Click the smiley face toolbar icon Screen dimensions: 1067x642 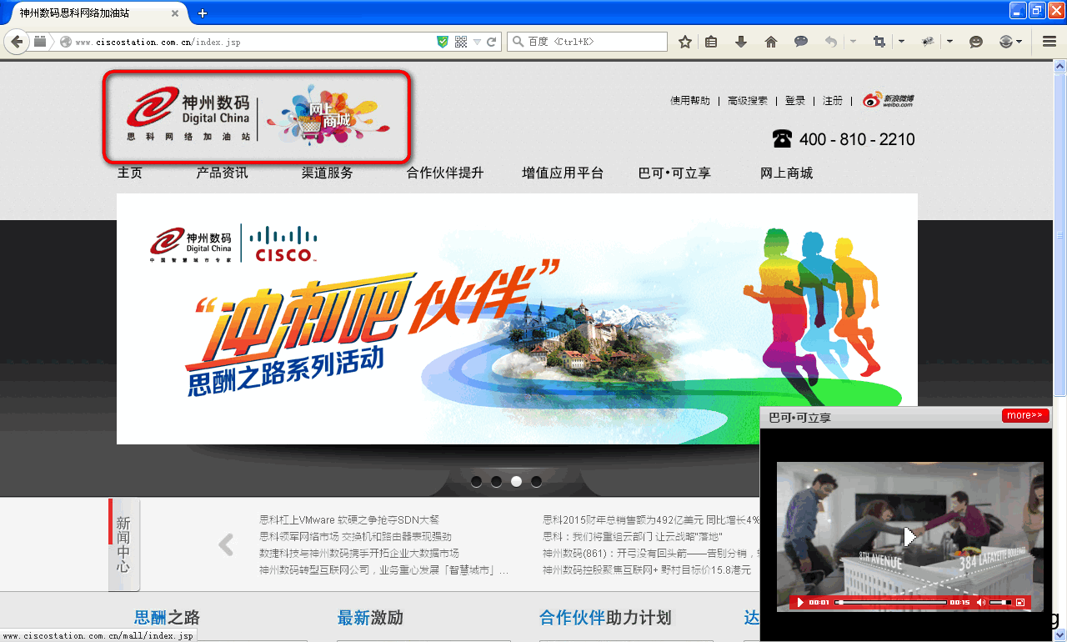pyautogui.click(x=976, y=42)
